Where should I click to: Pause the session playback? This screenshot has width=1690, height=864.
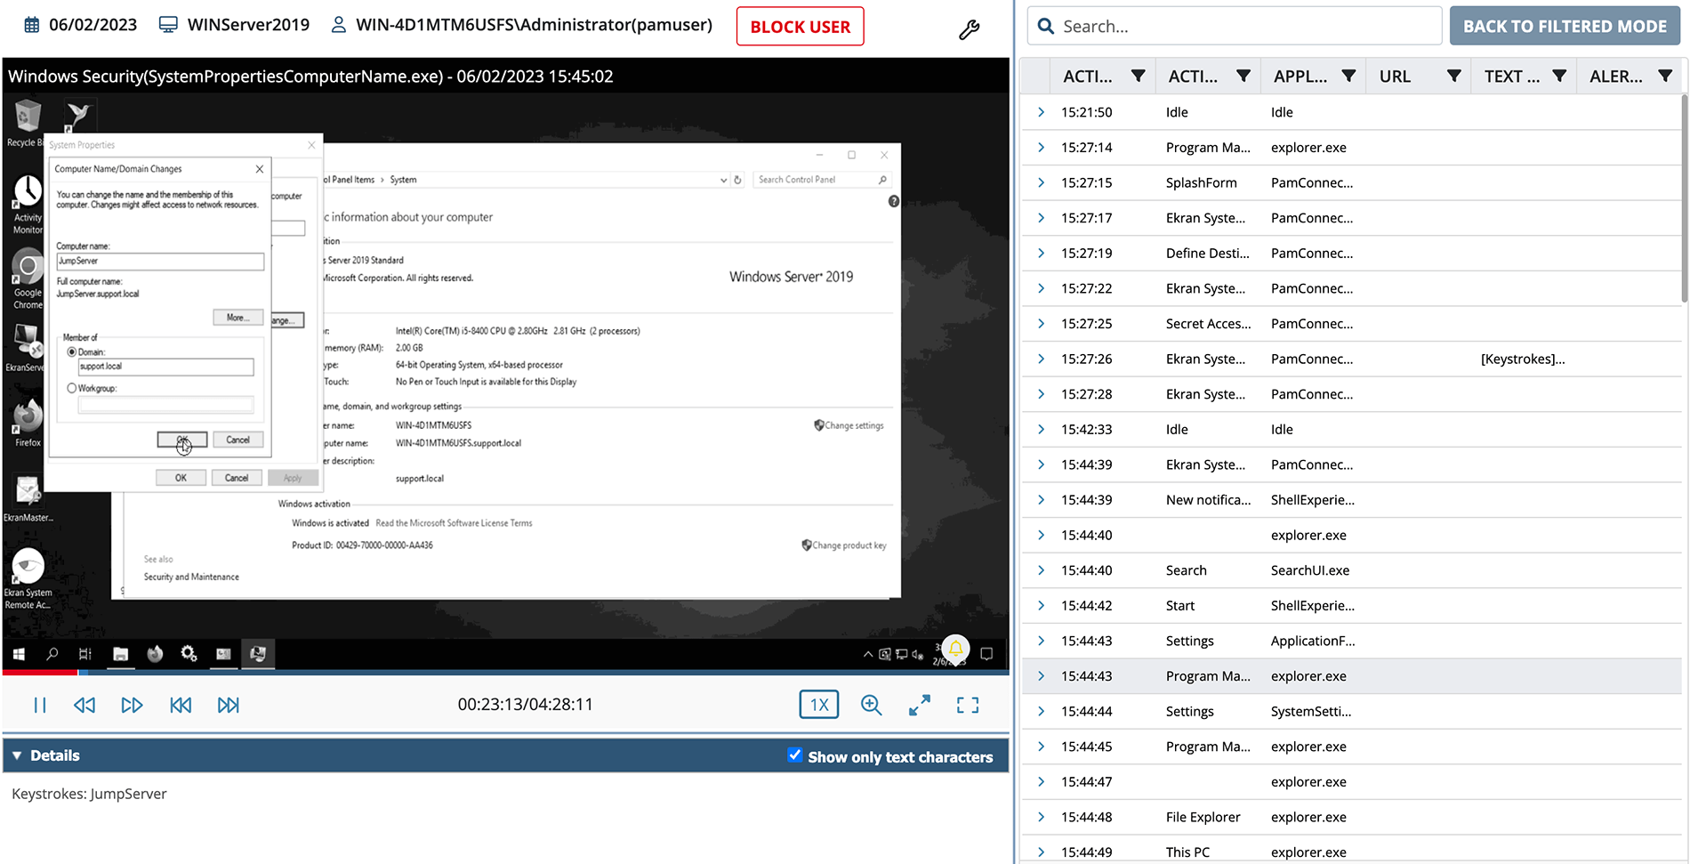(x=40, y=705)
